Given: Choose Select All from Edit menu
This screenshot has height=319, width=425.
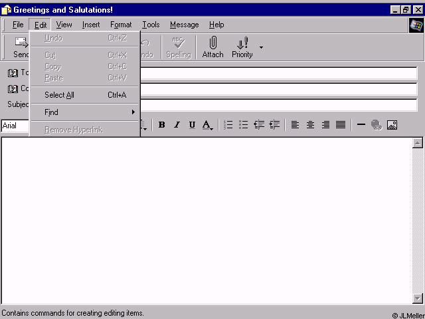Looking at the screenshot, I should 85,95.
